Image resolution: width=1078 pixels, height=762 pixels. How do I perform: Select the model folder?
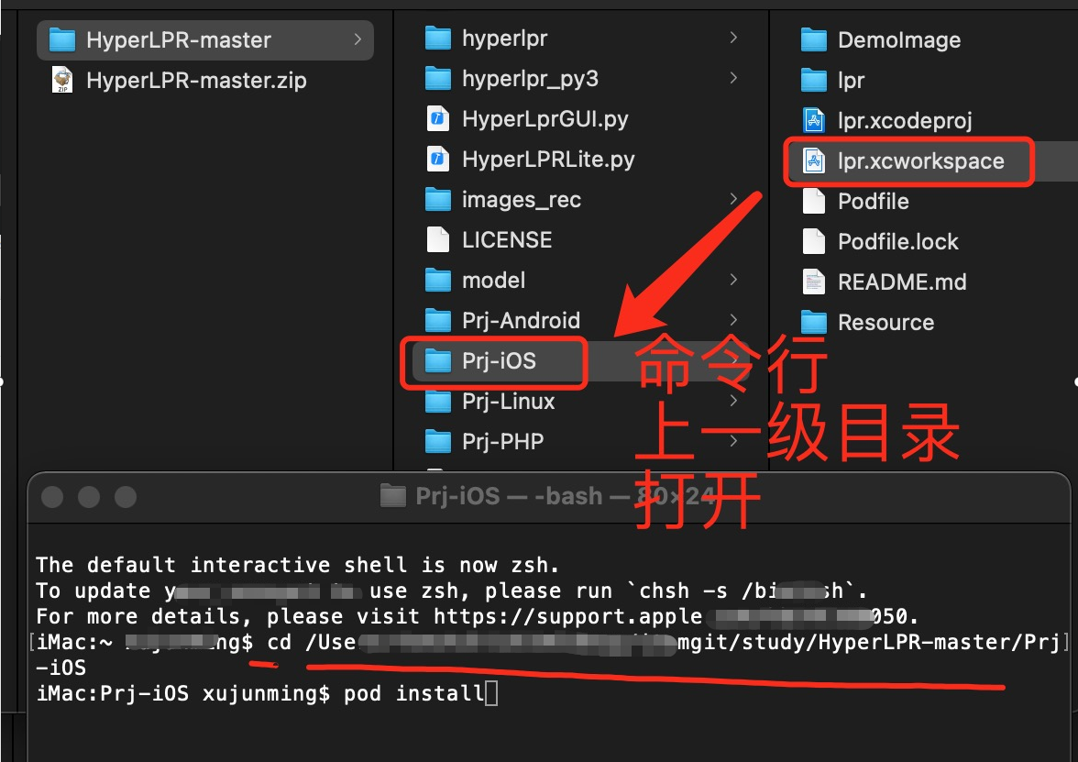438,280
